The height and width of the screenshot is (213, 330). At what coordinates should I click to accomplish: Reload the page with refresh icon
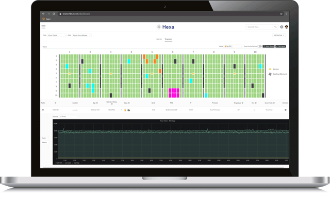click(54, 14)
